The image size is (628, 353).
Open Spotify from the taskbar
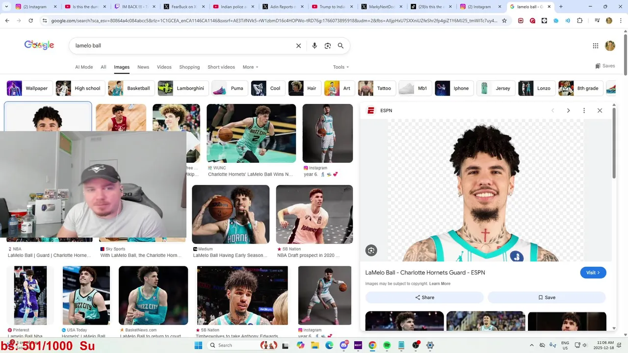387,345
